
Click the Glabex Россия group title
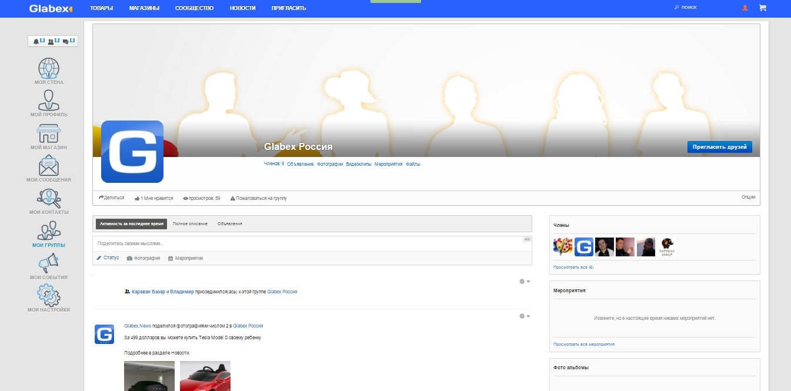click(299, 146)
